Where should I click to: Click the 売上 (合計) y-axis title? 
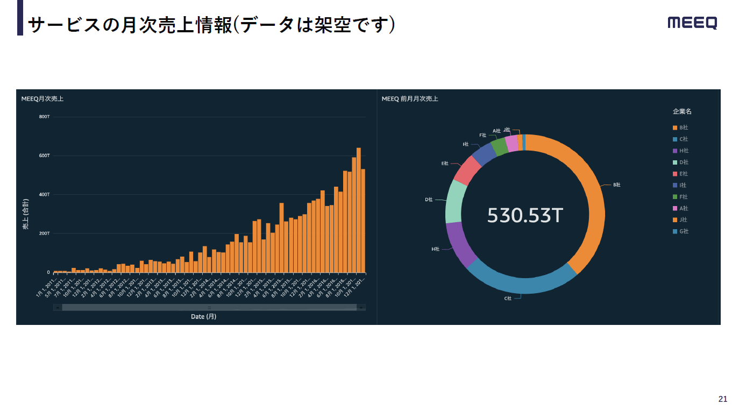click(x=26, y=215)
